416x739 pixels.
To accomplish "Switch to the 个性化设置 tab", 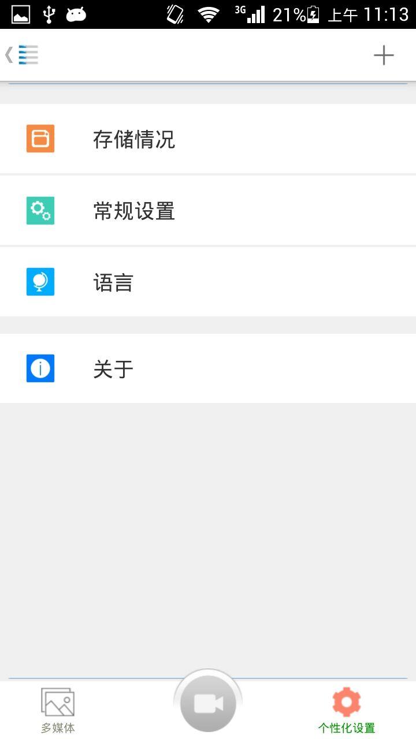I will tap(347, 710).
